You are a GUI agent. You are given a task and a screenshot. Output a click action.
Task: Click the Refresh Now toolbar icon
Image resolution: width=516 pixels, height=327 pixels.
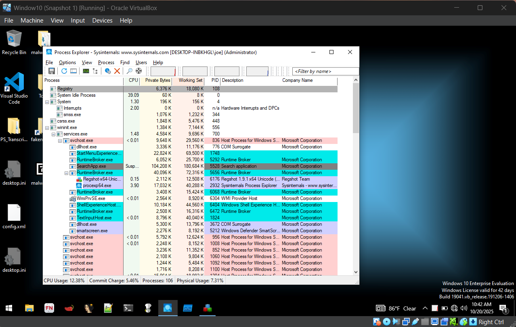(x=64, y=71)
